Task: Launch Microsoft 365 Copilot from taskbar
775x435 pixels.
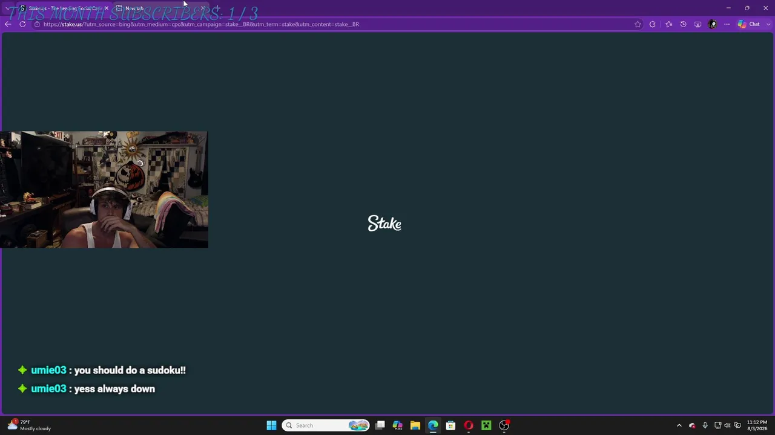Action: click(x=398, y=425)
